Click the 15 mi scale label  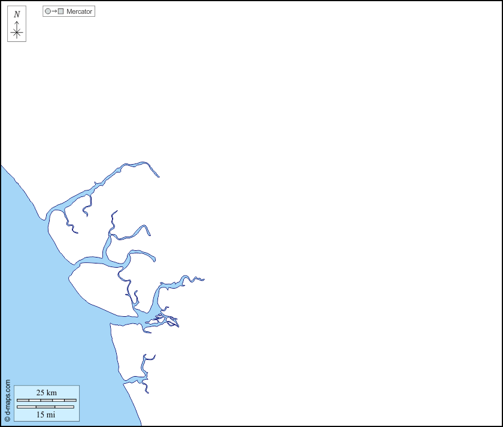(x=46, y=414)
